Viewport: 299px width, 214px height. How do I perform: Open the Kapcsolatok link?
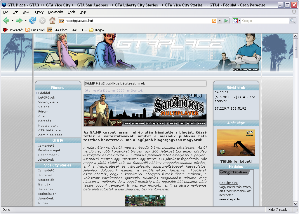pos(48,125)
